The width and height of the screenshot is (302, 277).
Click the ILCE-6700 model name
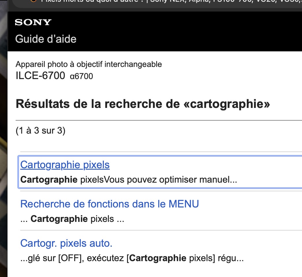[40, 76]
